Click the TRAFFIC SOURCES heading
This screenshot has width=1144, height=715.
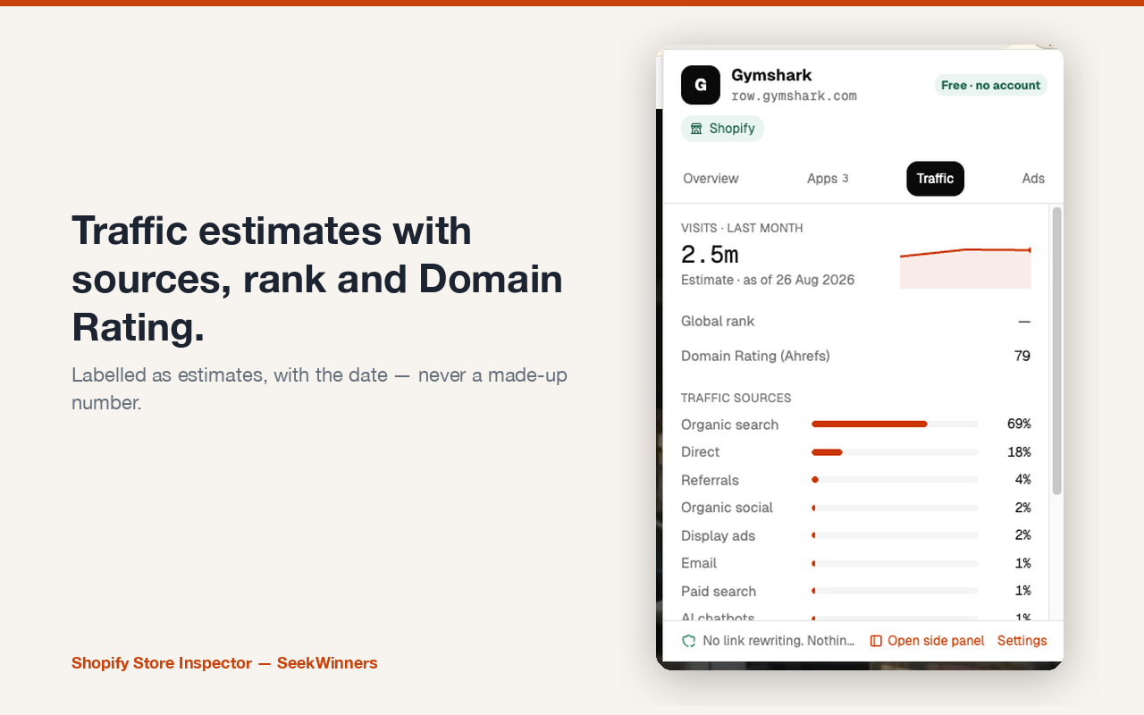point(736,398)
